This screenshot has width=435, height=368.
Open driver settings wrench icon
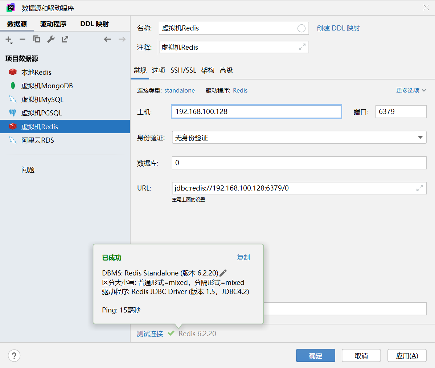[51, 40]
